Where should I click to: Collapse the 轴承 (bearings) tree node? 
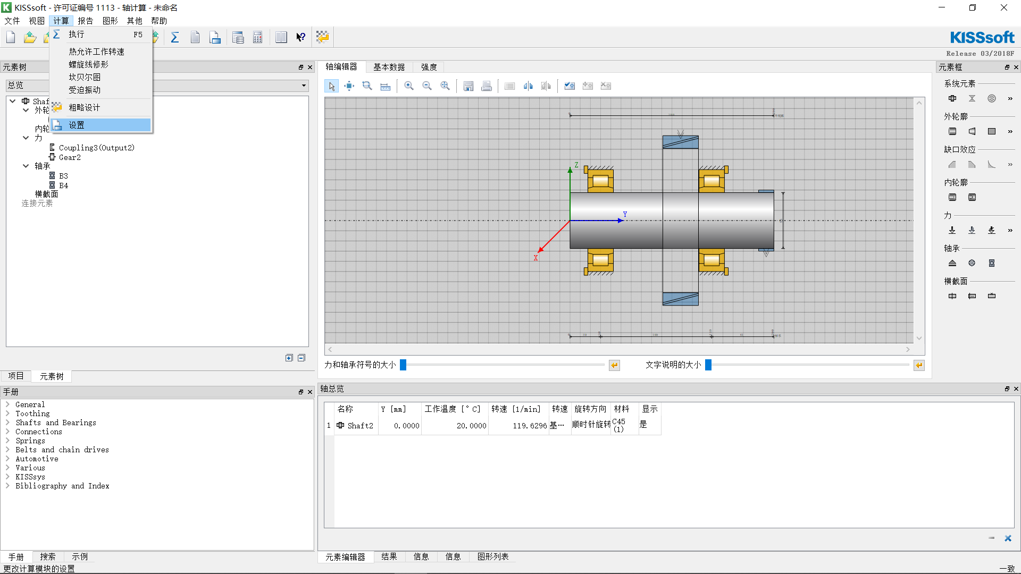pos(26,166)
